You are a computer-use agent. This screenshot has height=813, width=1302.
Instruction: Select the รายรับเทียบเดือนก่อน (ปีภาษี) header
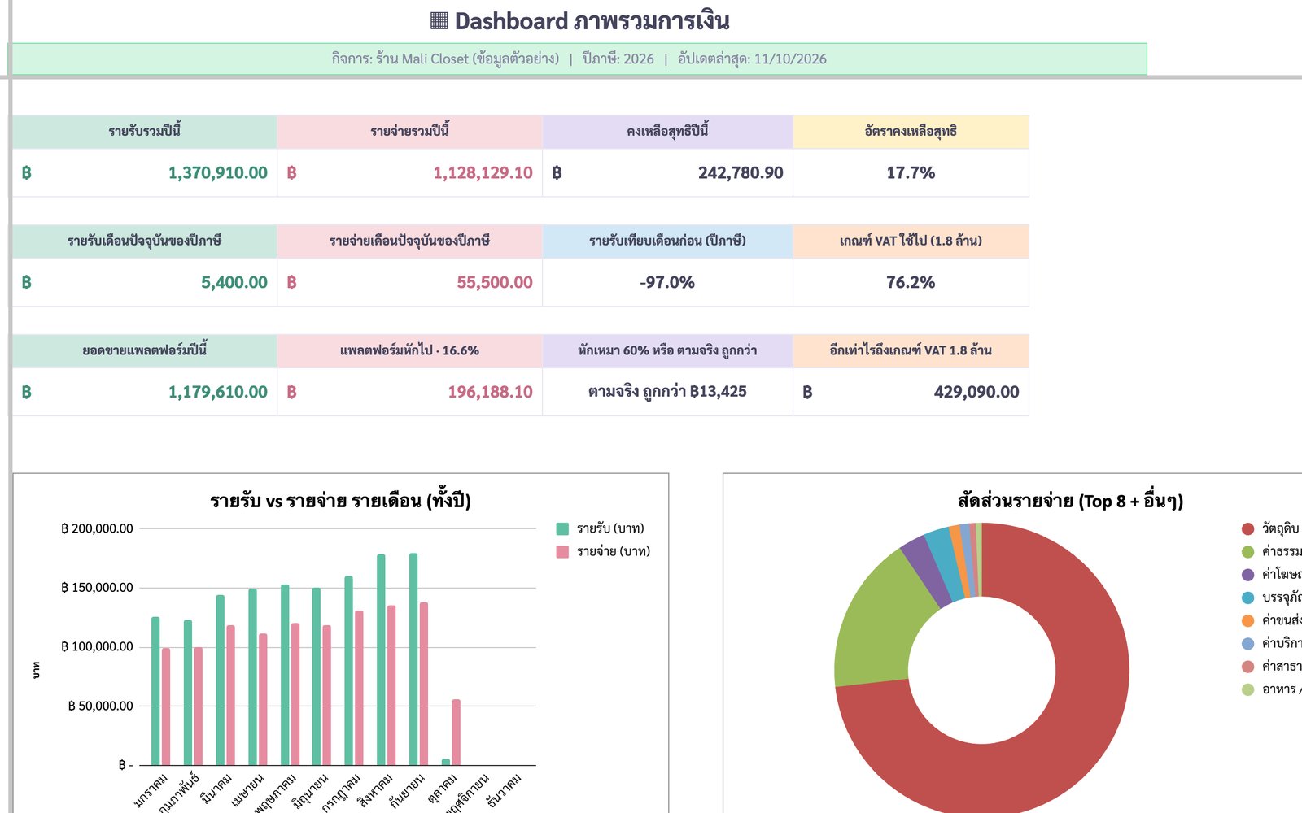pos(667,241)
